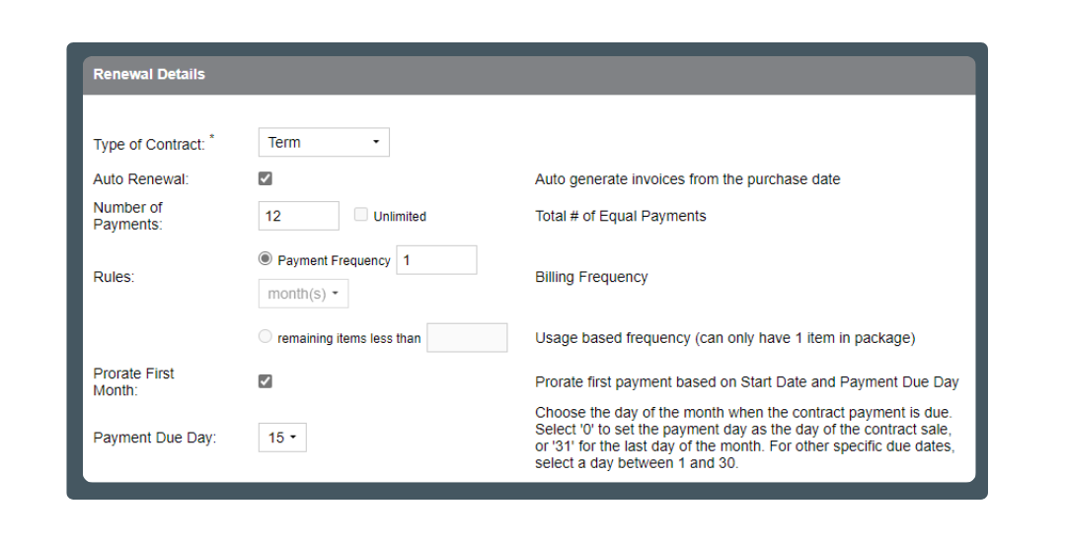
Task: Select the Payment Frequency radio button
Action: 265,259
